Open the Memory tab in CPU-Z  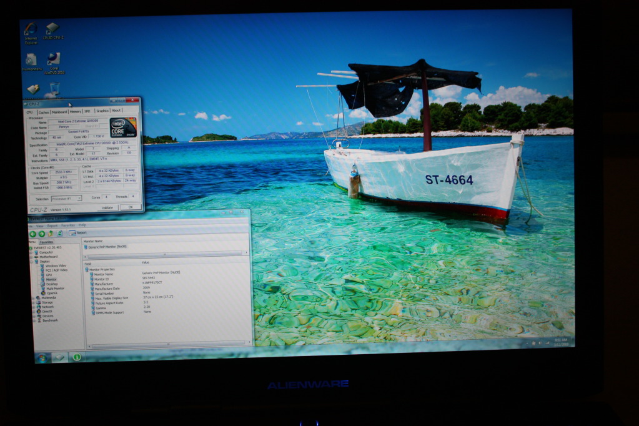pos(76,111)
